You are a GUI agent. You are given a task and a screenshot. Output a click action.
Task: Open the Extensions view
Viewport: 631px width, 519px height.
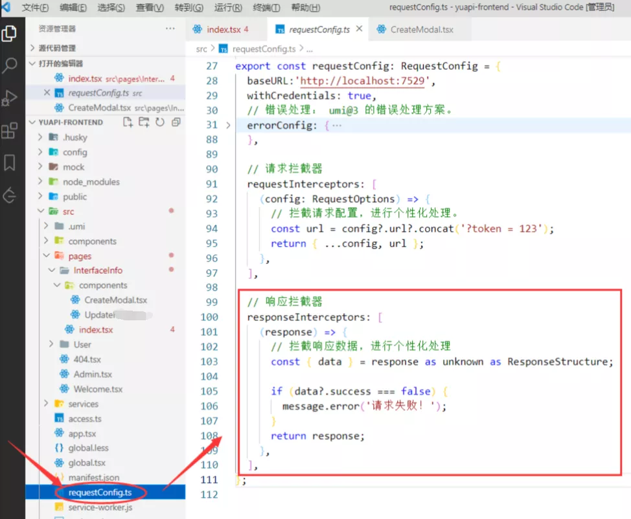coord(9,130)
